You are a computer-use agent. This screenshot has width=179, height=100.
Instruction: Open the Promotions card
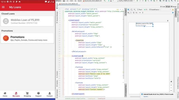click(x=27, y=38)
